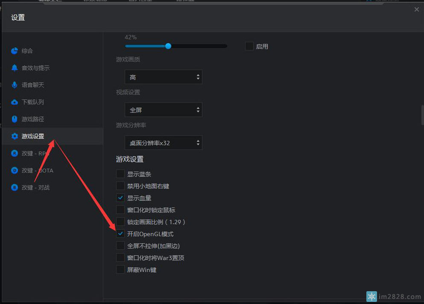Expand the 视频设置 fullscreen dropdown
Image resolution: width=424 pixels, height=304 pixels.
pyautogui.click(x=163, y=110)
